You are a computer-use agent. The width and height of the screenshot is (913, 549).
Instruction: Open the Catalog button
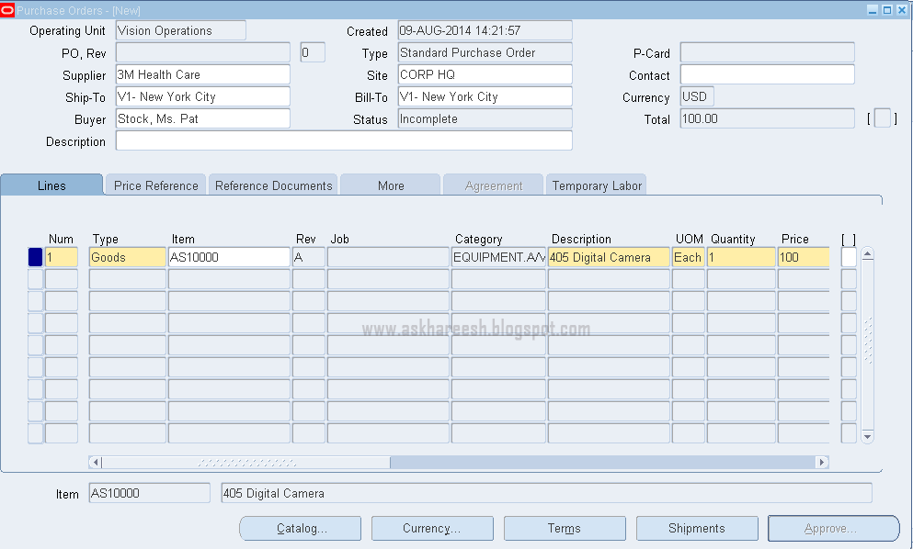(x=301, y=529)
